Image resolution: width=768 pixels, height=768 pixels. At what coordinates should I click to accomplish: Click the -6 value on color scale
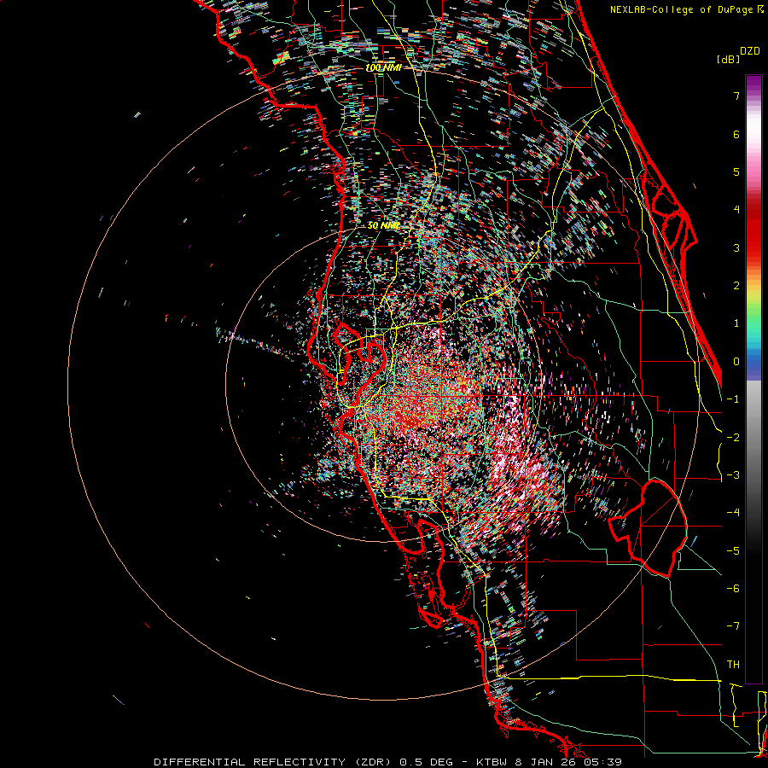[733, 589]
